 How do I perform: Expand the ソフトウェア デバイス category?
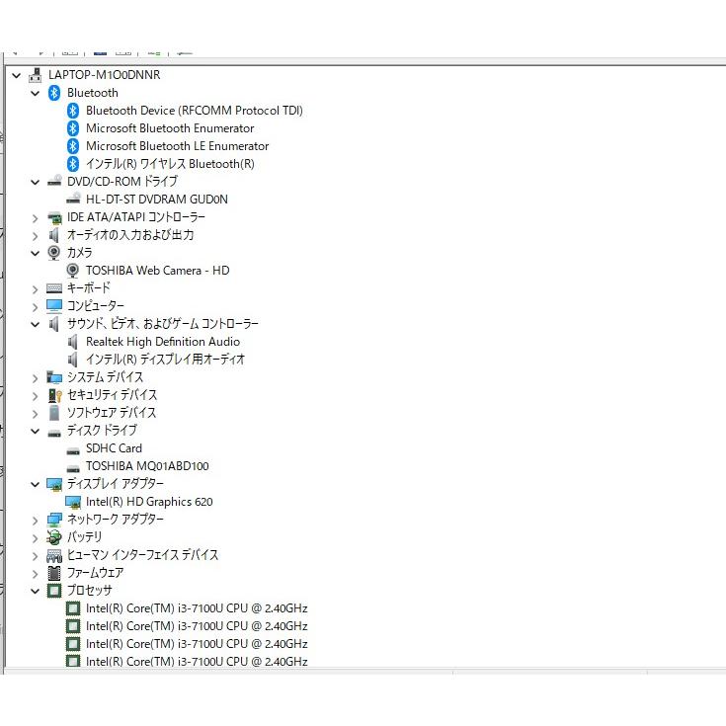[36, 414]
